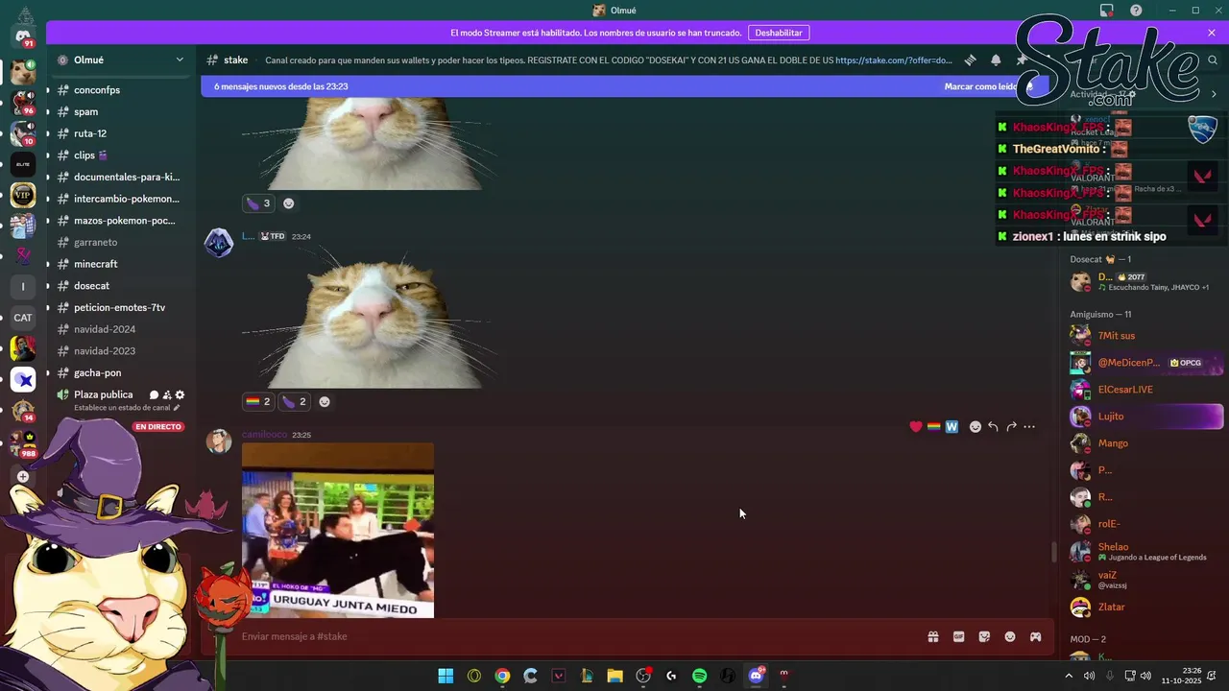This screenshot has width=1229, height=691.
Task: Open the search magnifier icon
Action: click(1213, 60)
